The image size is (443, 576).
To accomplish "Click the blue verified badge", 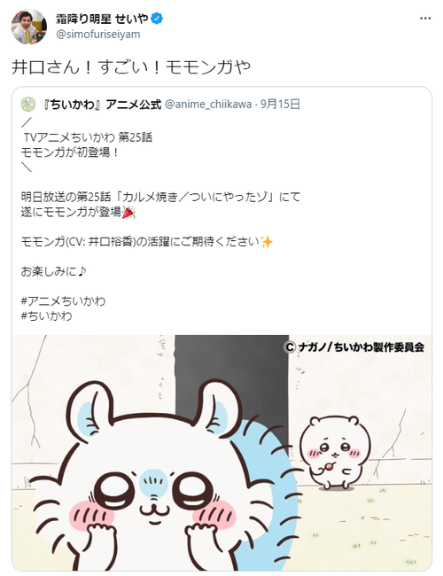I will 157,19.
